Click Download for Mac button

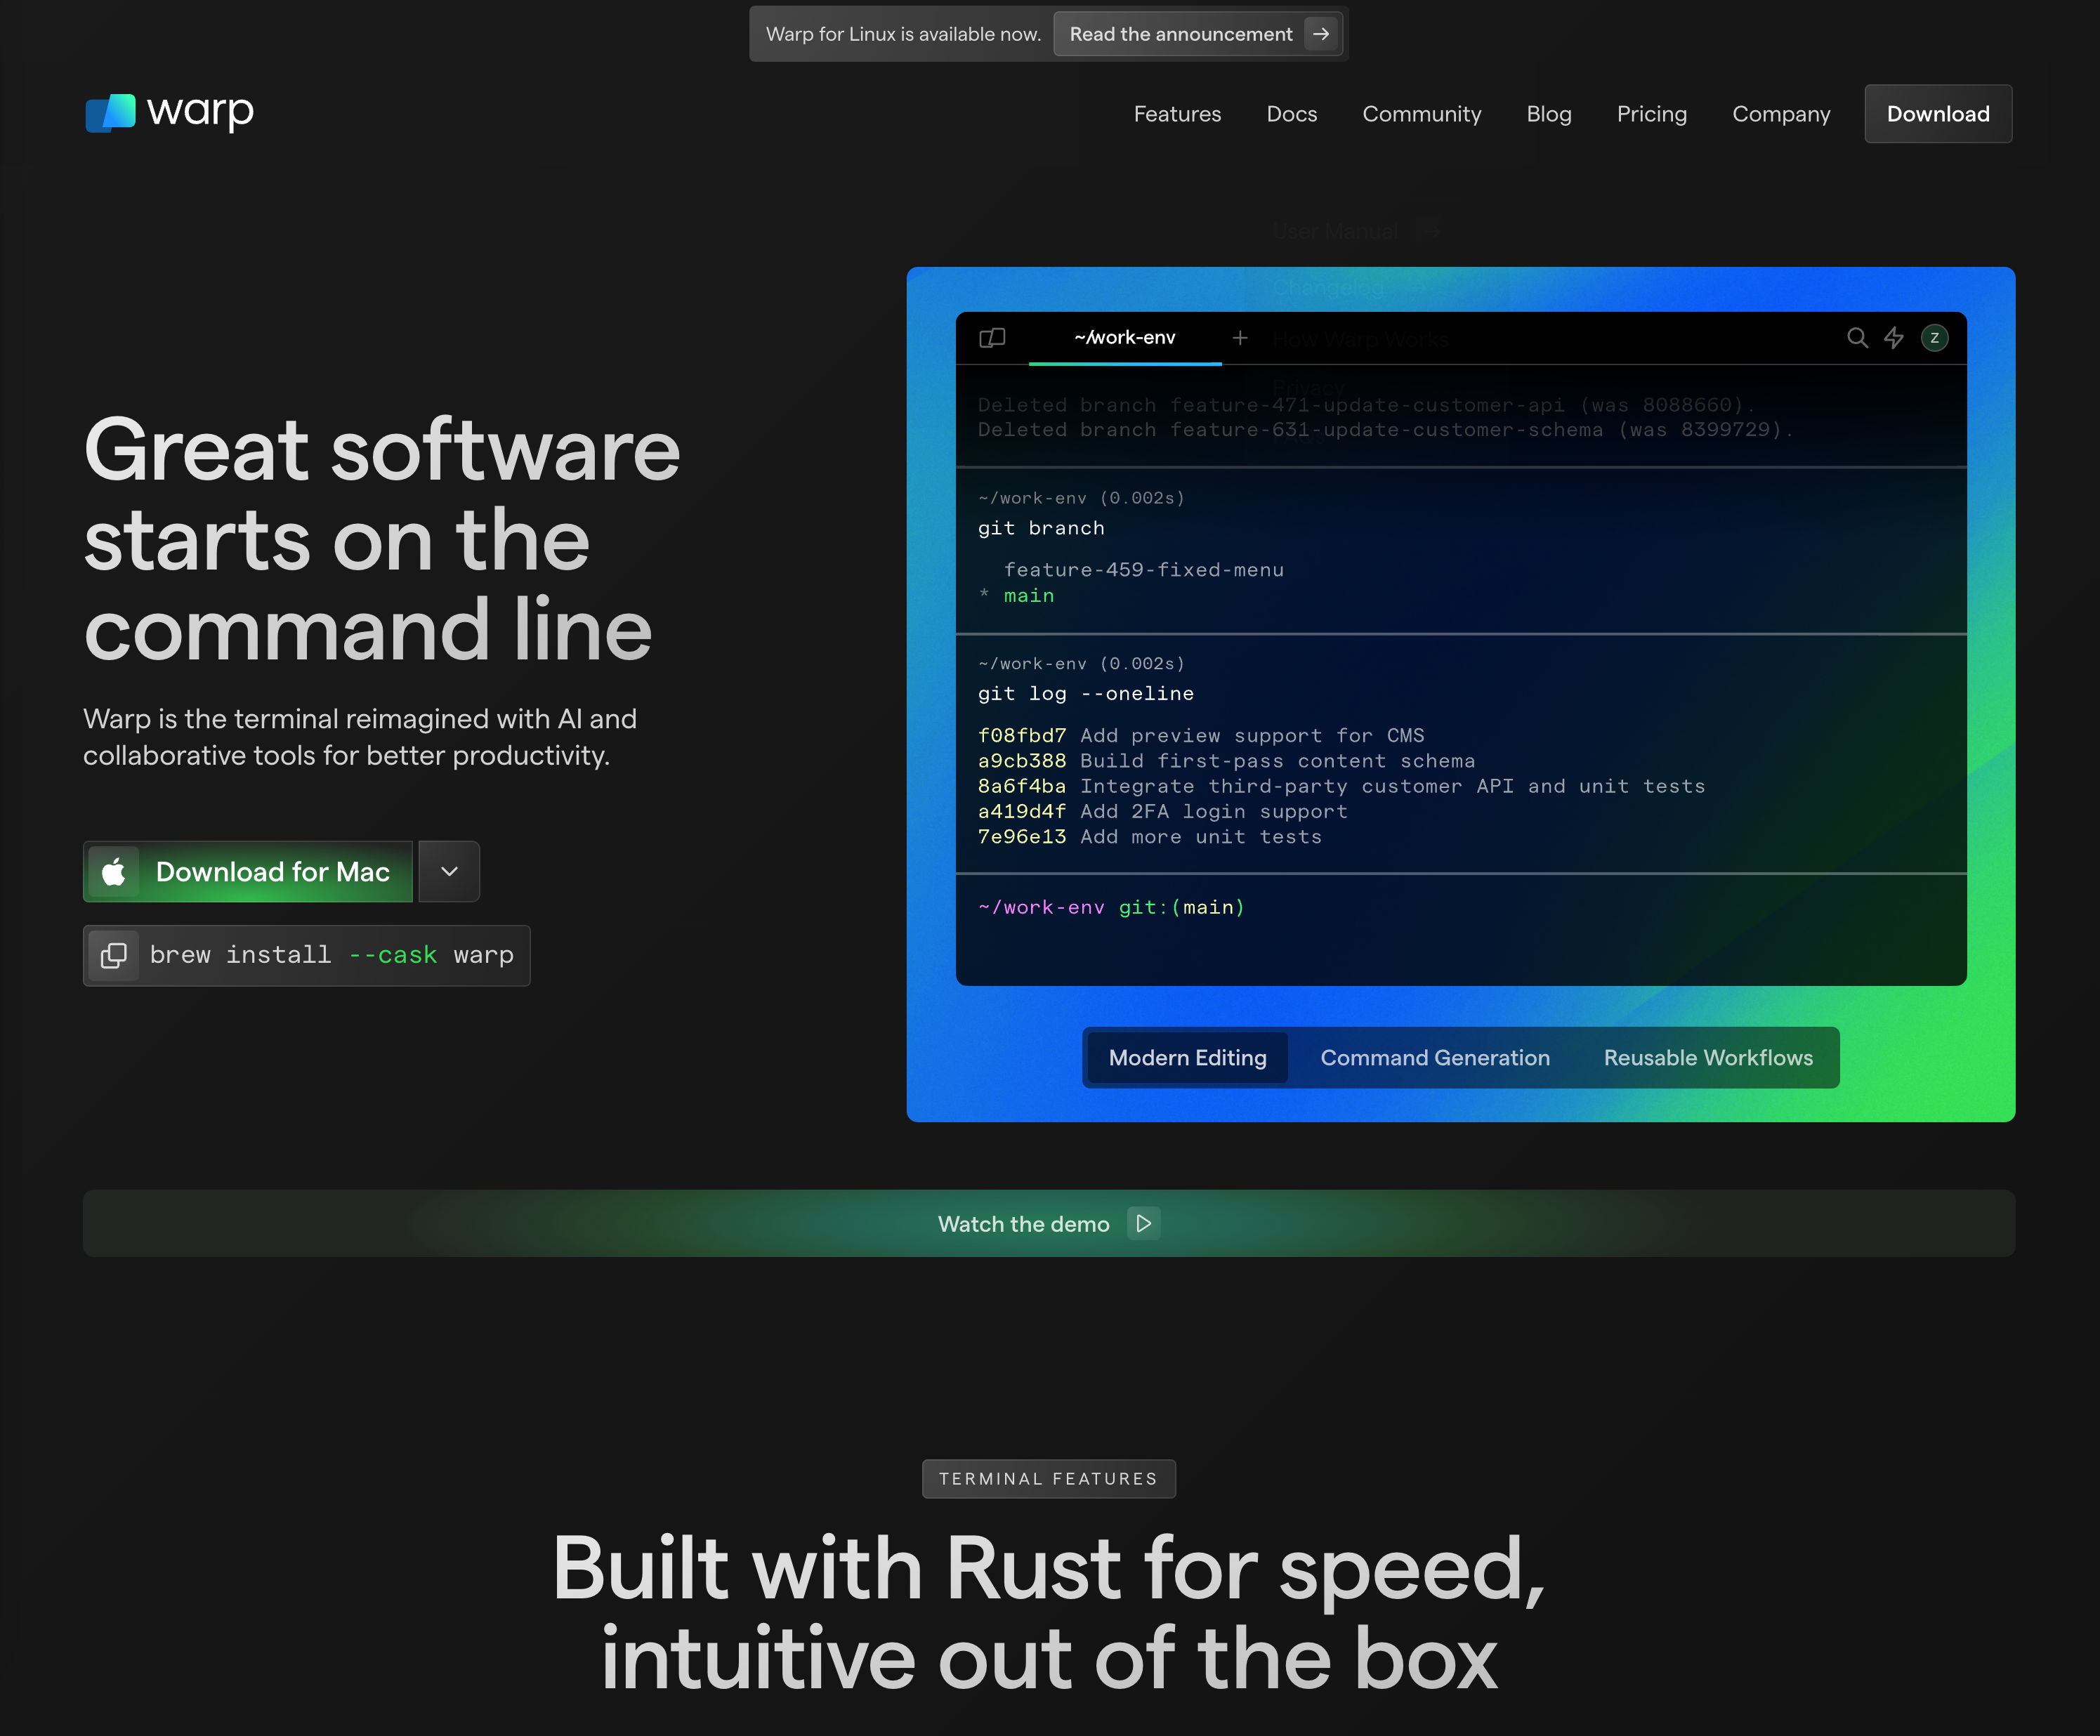[248, 872]
